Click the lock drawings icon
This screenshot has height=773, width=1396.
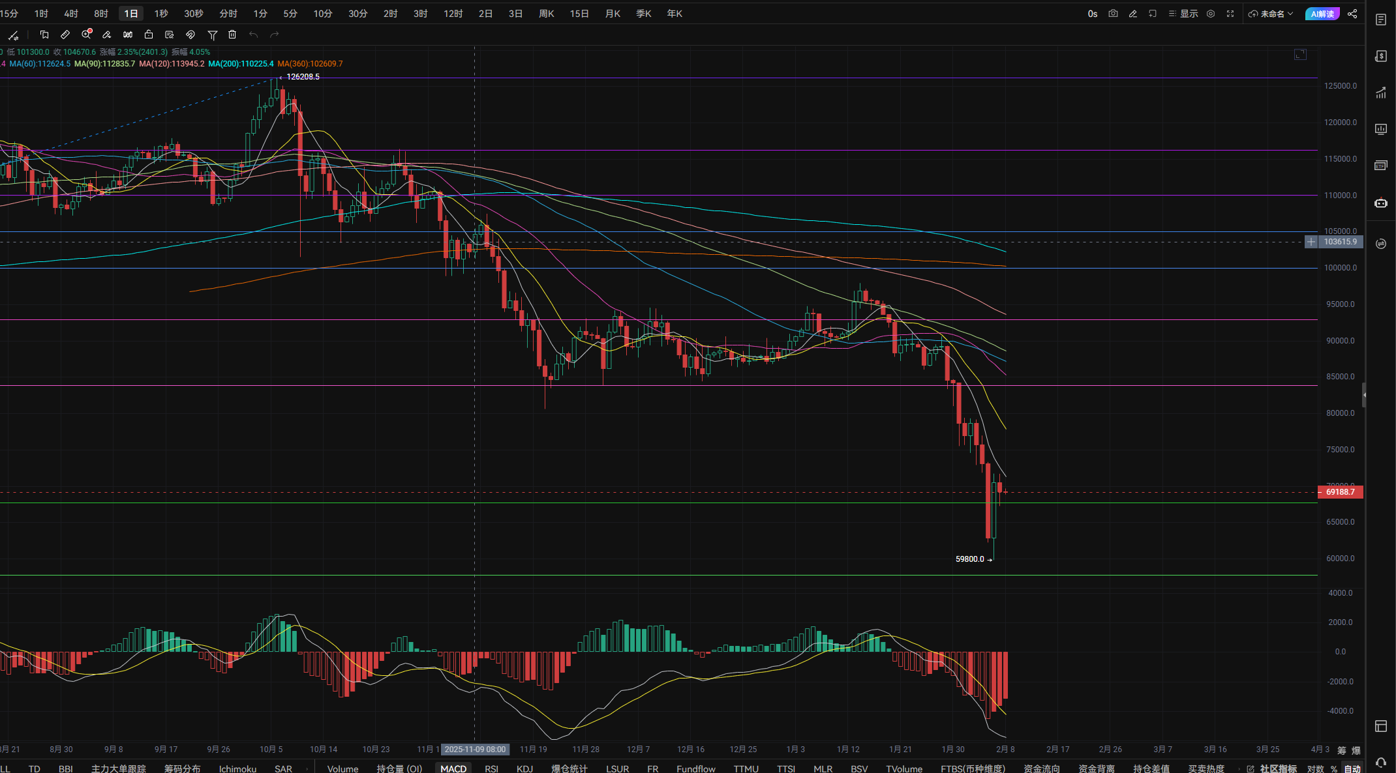click(149, 35)
